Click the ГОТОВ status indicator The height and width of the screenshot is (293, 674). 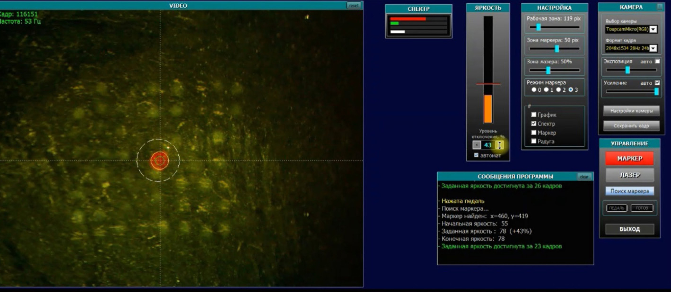point(642,208)
